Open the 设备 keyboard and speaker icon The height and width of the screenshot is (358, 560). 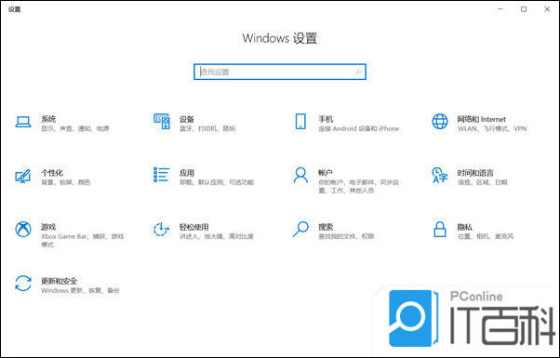pyautogui.click(x=162, y=122)
